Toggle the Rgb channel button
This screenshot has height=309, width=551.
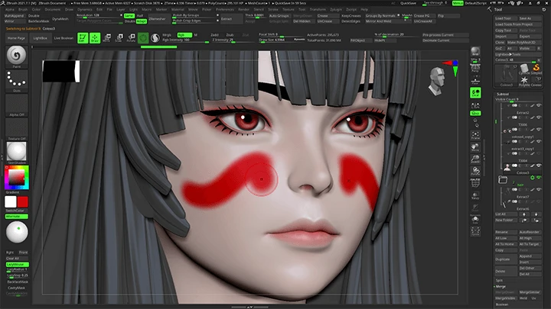[184, 35]
